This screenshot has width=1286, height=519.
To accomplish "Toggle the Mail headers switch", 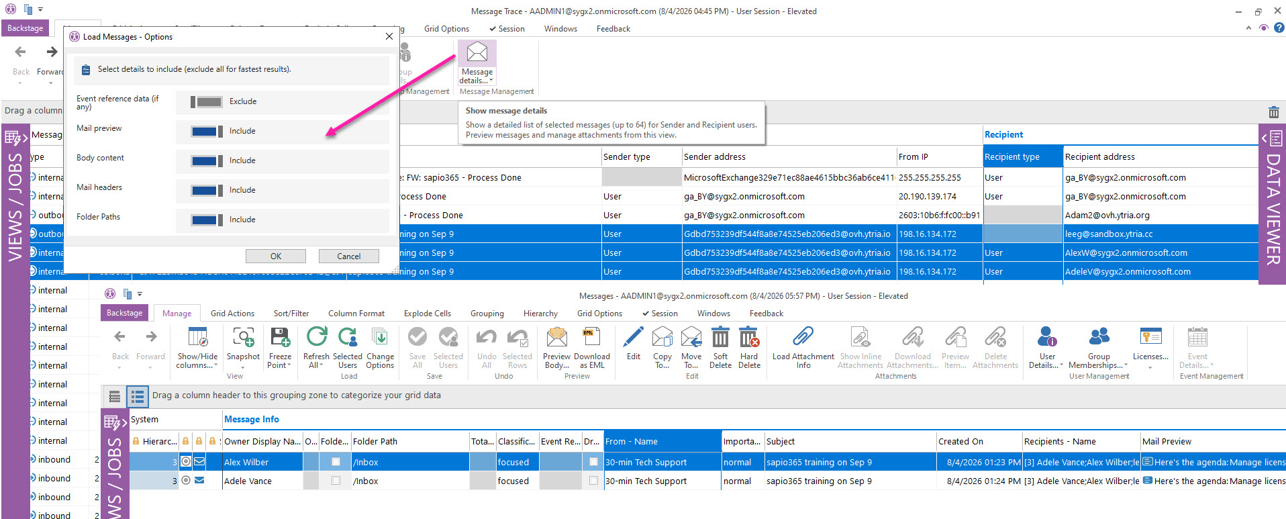I will coord(206,191).
